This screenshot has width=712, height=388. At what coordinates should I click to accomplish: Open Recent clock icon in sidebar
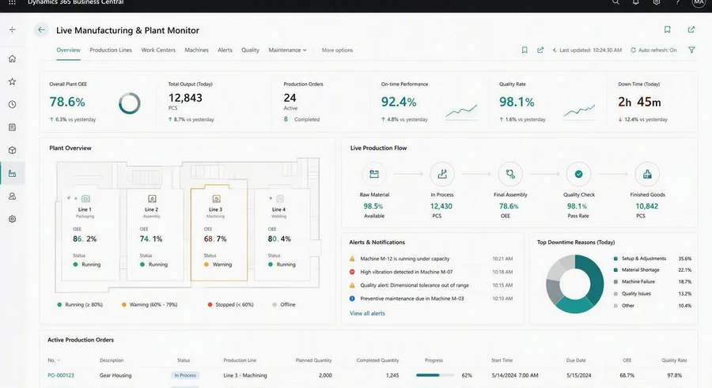click(x=12, y=104)
